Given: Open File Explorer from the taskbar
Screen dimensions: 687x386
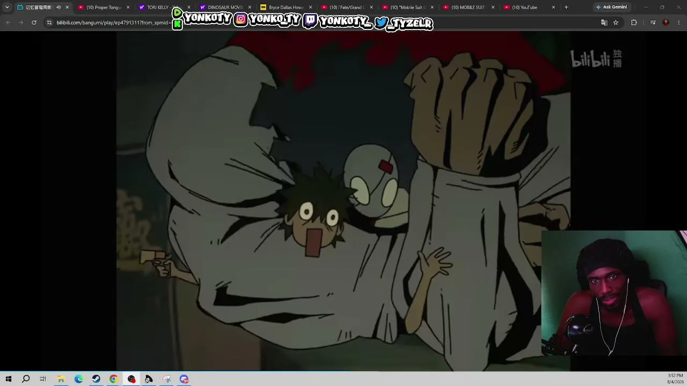Looking at the screenshot, I should 61,379.
